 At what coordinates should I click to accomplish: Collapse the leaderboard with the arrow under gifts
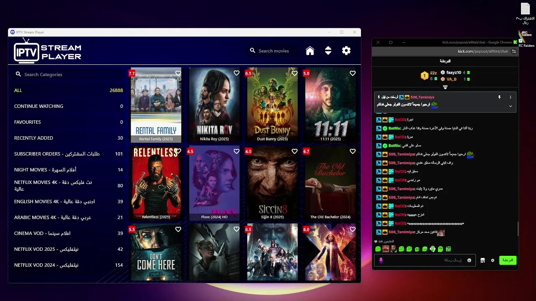point(445,87)
